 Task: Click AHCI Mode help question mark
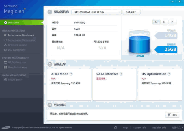click(x=71, y=74)
